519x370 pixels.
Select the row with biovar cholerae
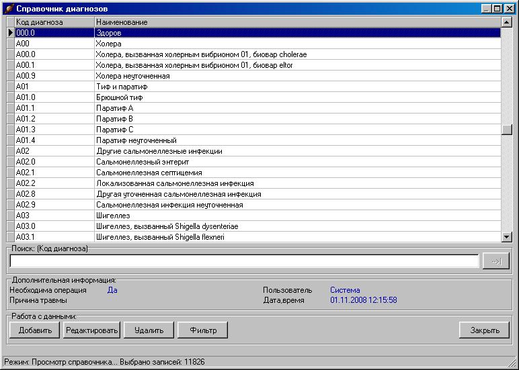(x=298, y=54)
